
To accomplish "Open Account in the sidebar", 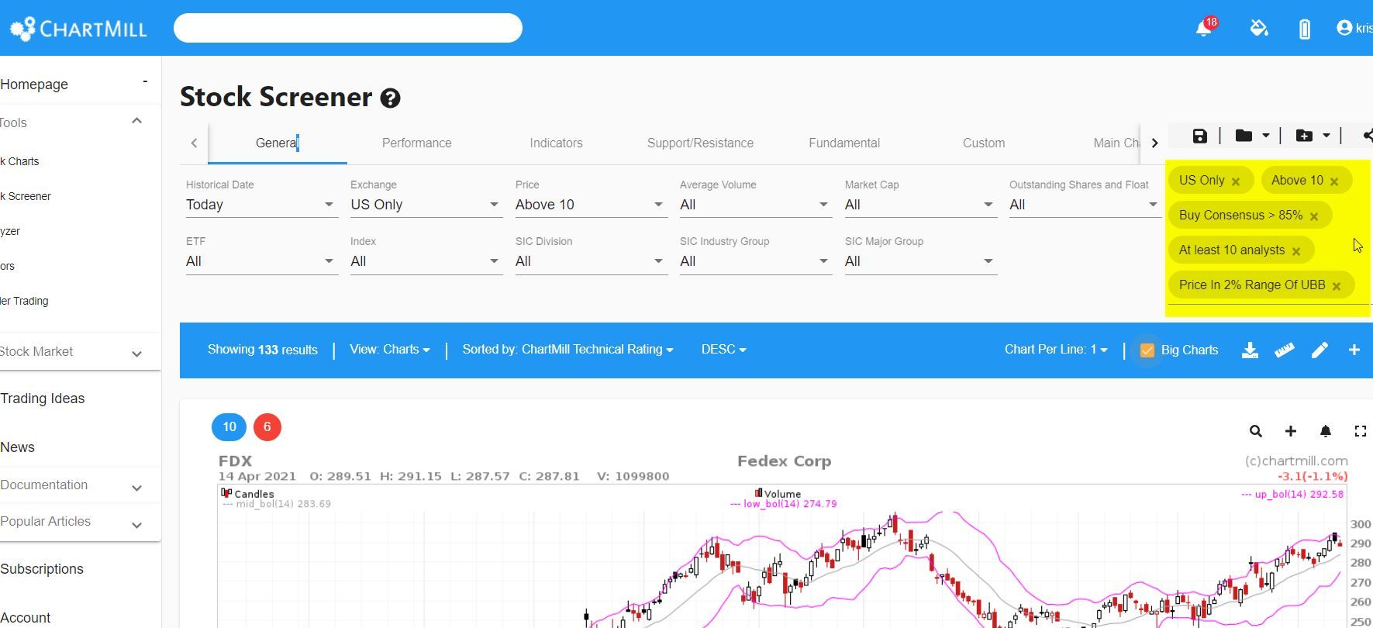I will [x=26, y=618].
